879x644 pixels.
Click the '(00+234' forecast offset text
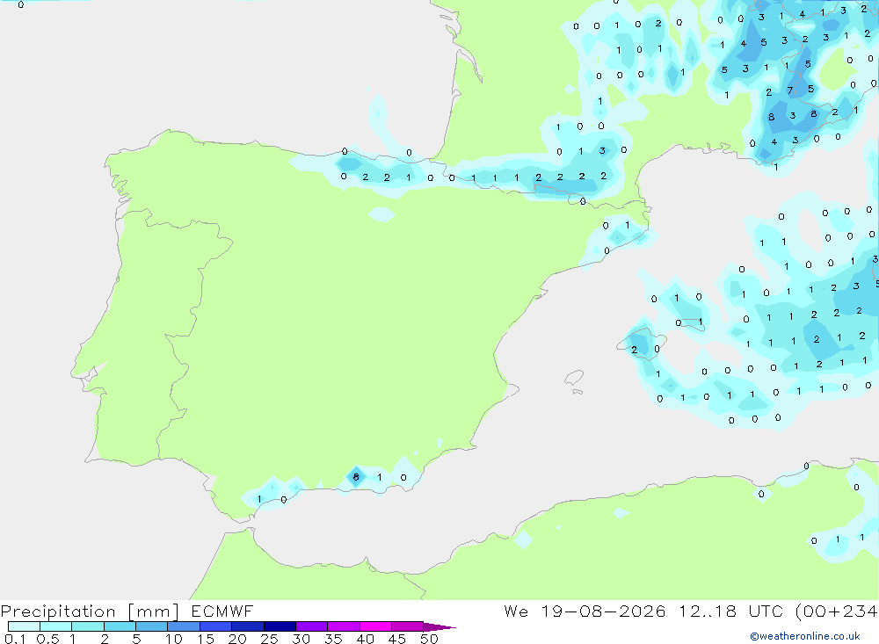pyautogui.click(x=837, y=611)
